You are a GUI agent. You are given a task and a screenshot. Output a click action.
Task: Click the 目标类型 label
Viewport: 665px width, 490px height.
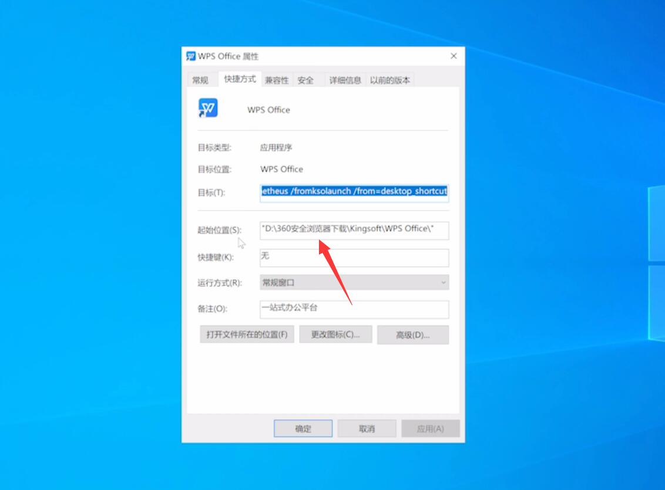[x=214, y=147]
